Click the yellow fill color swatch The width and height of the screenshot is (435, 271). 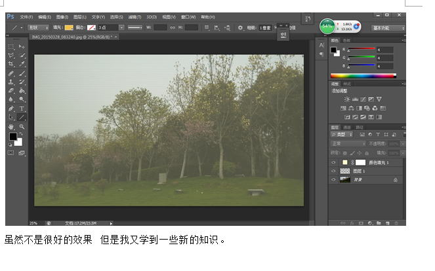point(69,27)
